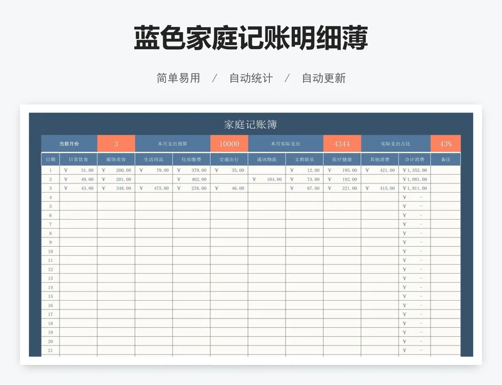502x385 pixels.
Task: Click the 住房缴费 column header
Action: [x=191, y=160]
